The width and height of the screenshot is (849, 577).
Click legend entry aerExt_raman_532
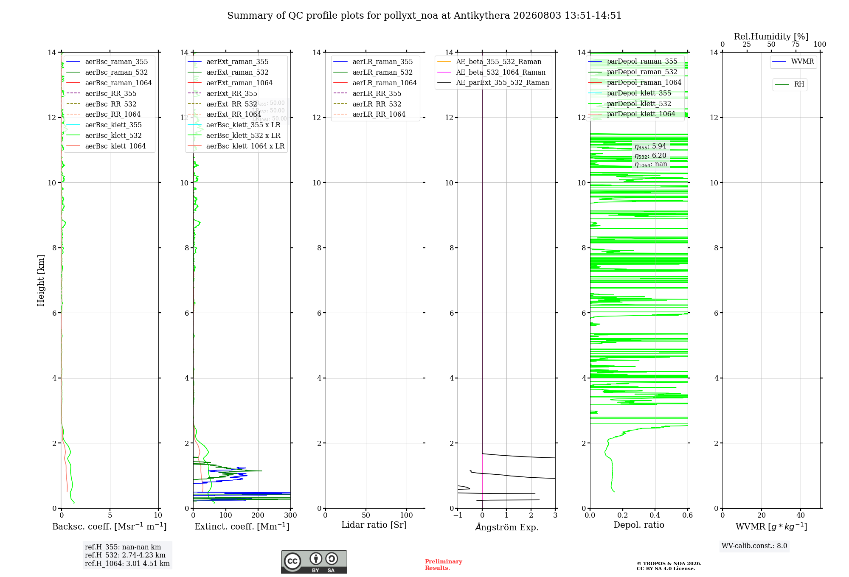[x=228, y=73]
